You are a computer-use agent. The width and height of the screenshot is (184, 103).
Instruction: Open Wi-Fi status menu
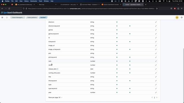[164, 1]
